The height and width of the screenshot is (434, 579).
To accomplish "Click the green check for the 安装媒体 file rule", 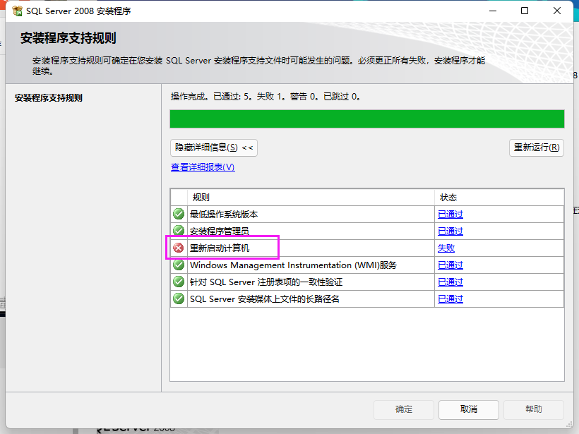I will tap(178, 299).
